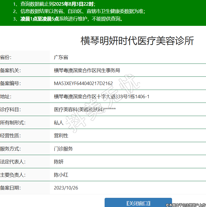Screen dimensions: 206x207
Task: Click the 法定代表人 row label
Action: coord(13,162)
